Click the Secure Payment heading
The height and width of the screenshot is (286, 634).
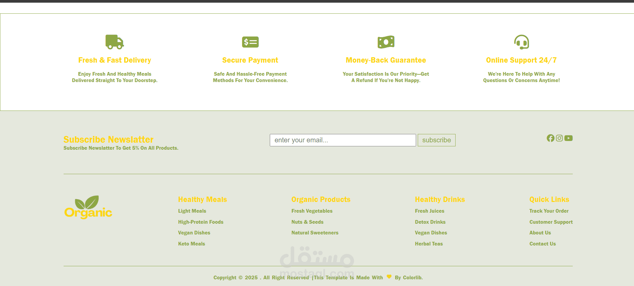tap(250, 60)
